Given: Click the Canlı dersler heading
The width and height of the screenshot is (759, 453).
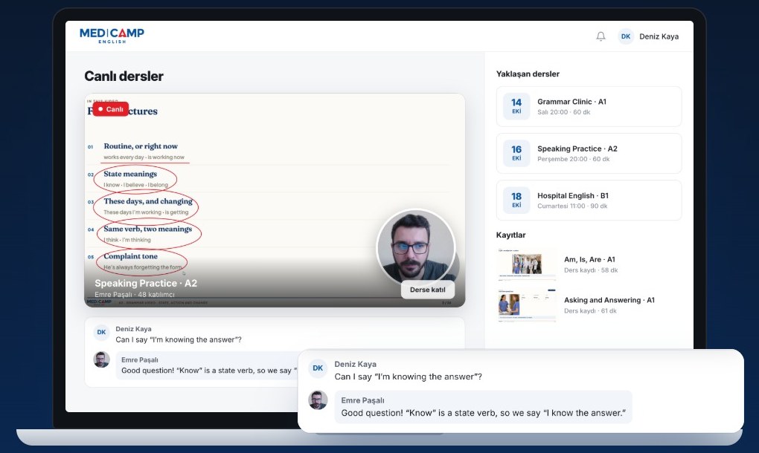Looking at the screenshot, I should (124, 76).
